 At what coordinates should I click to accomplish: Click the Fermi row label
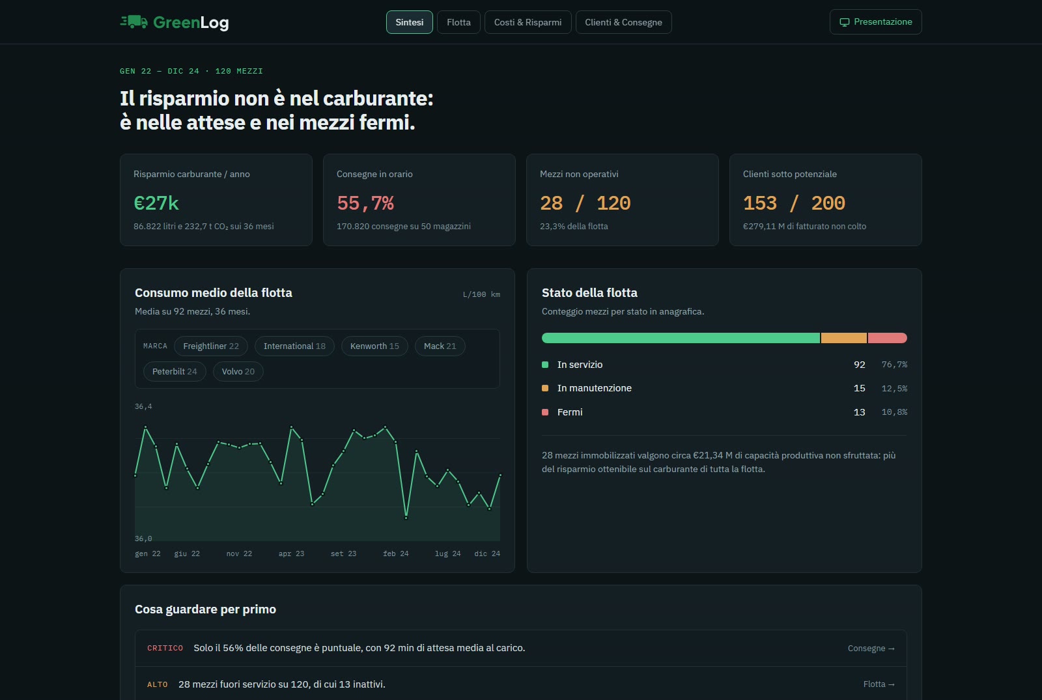570,412
